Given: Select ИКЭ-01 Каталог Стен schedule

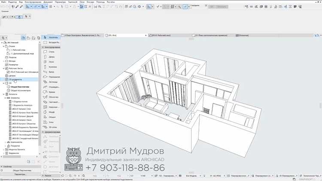Looking at the screenshot, I should tap(21, 109).
